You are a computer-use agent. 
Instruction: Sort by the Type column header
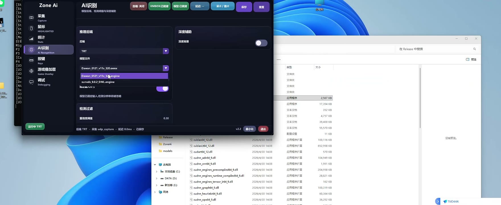(289, 67)
